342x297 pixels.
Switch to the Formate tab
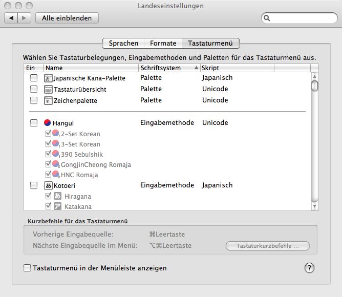click(163, 44)
